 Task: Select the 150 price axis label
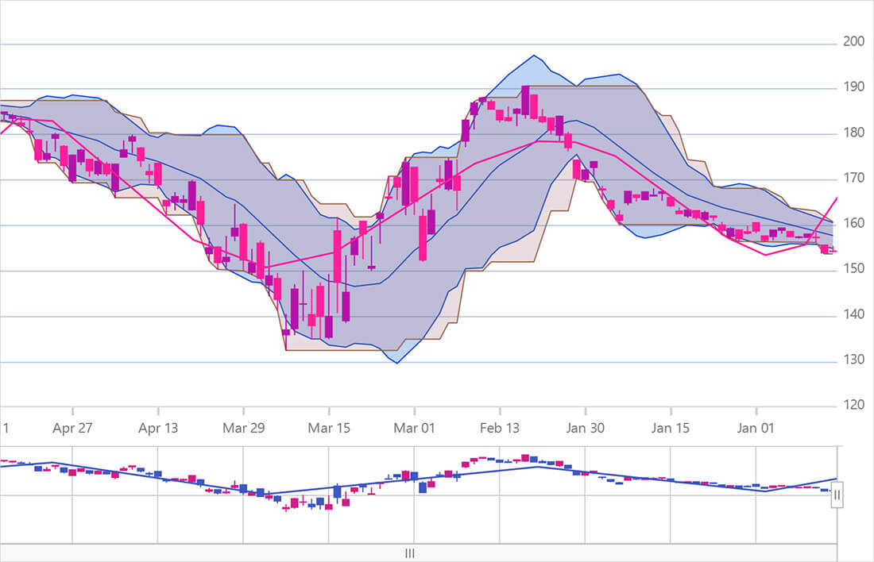(853, 270)
